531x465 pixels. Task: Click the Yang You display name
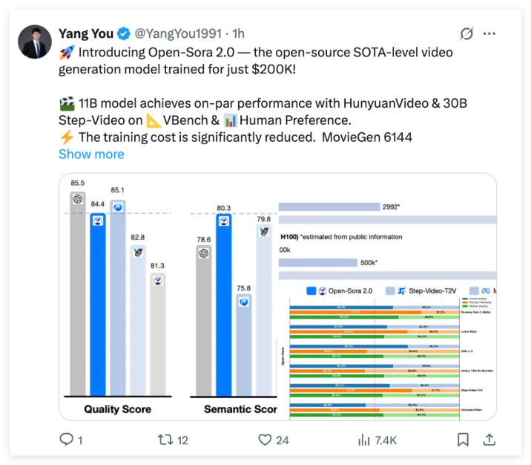[x=86, y=34]
